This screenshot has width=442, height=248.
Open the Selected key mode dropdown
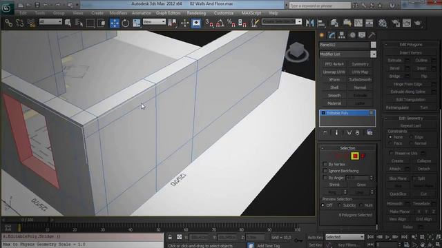[x=345, y=237]
